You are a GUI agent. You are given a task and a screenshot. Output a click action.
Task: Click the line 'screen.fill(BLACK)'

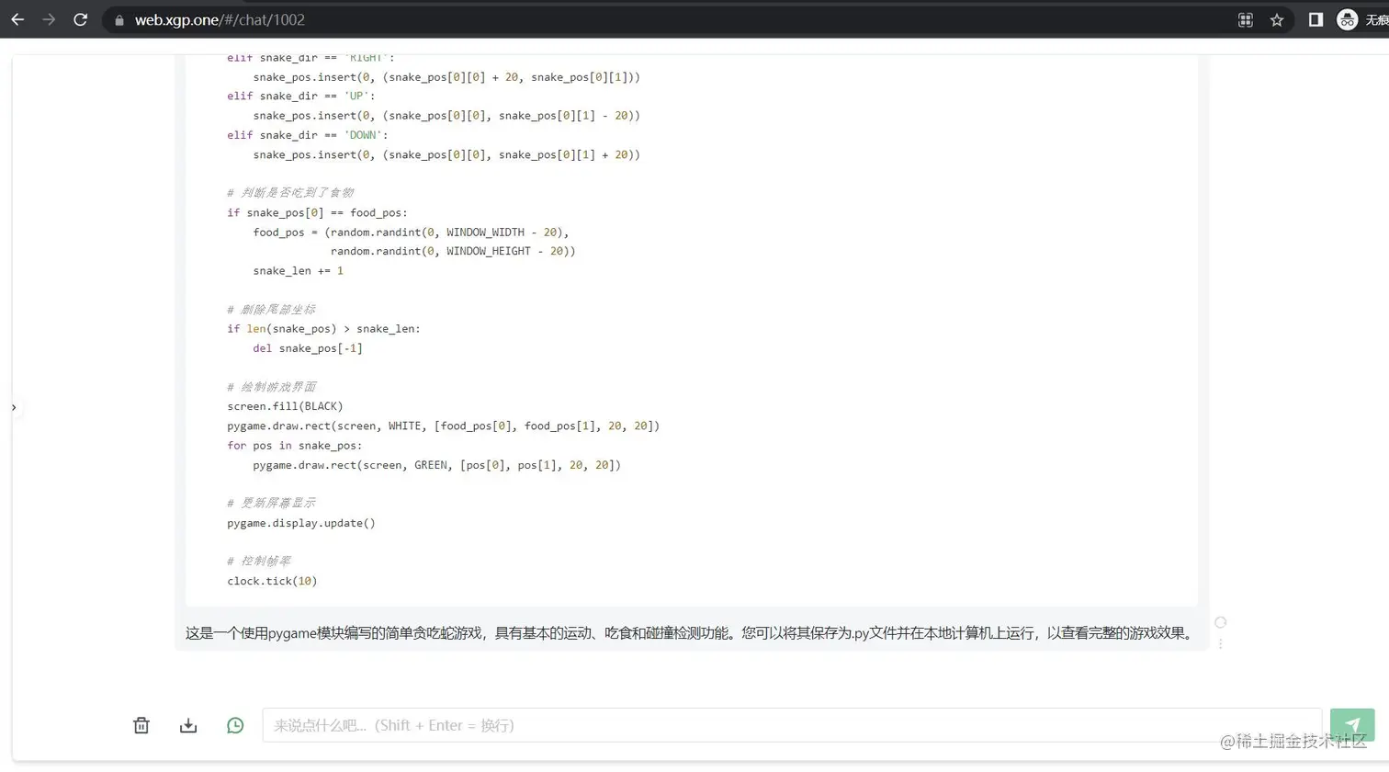(285, 406)
